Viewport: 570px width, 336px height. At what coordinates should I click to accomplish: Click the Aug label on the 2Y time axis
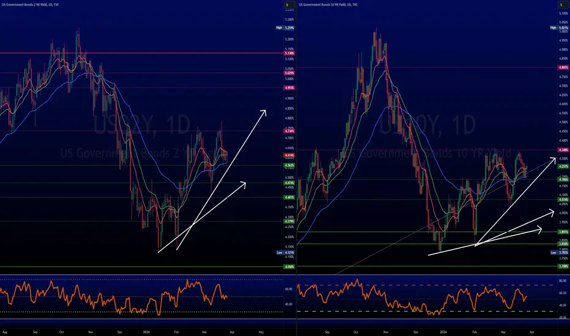(x=5, y=332)
